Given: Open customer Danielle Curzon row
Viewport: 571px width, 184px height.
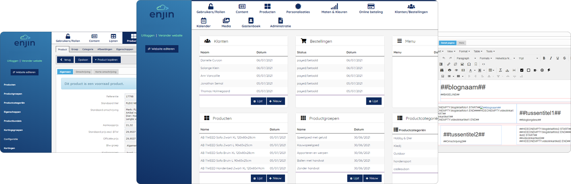Looking at the screenshot, I should (x=244, y=60).
